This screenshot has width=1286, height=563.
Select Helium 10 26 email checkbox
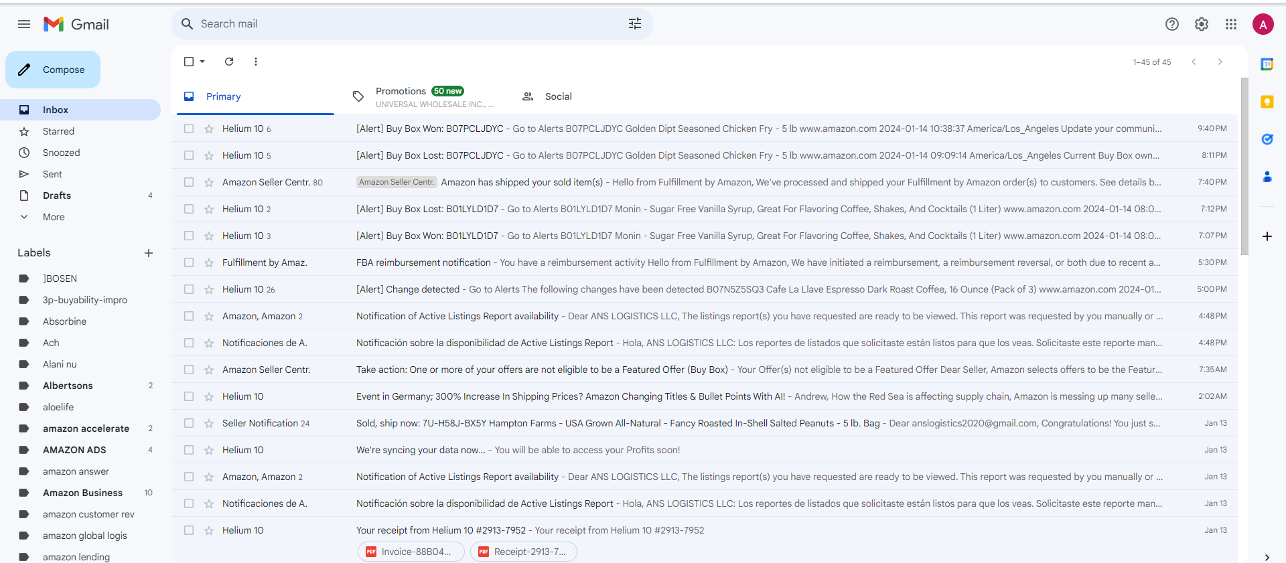pos(189,289)
